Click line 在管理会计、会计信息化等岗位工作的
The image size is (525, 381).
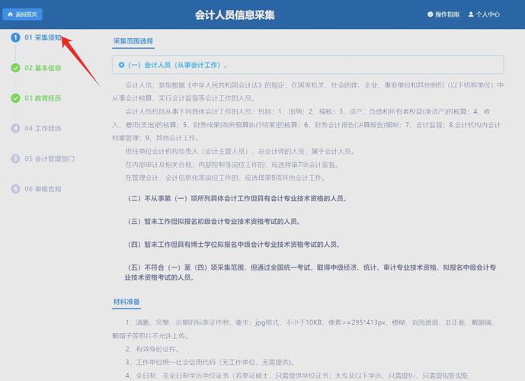(226, 178)
